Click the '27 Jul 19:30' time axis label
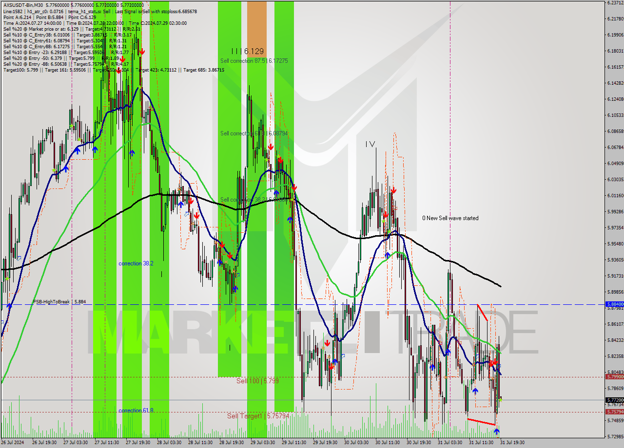Screen dimensions: 624x448 (x=138, y=443)
